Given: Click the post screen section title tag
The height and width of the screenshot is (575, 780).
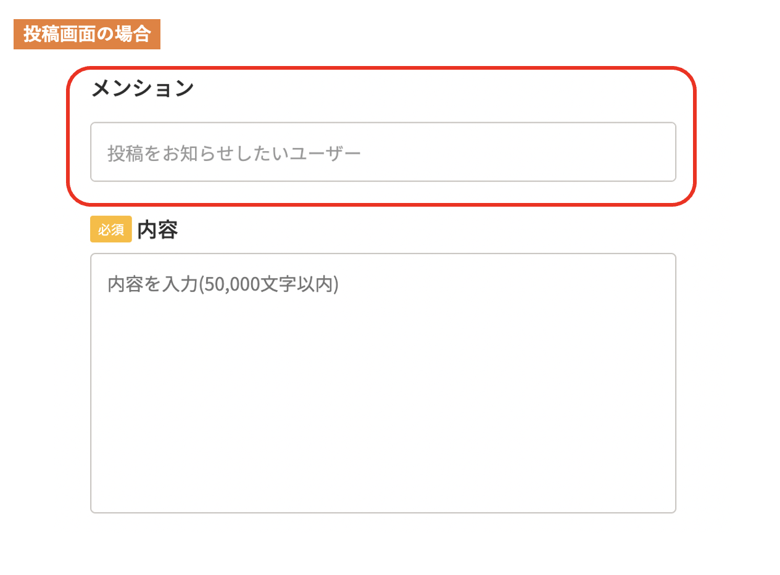Looking at the screenshot, I should coord(87,35).
